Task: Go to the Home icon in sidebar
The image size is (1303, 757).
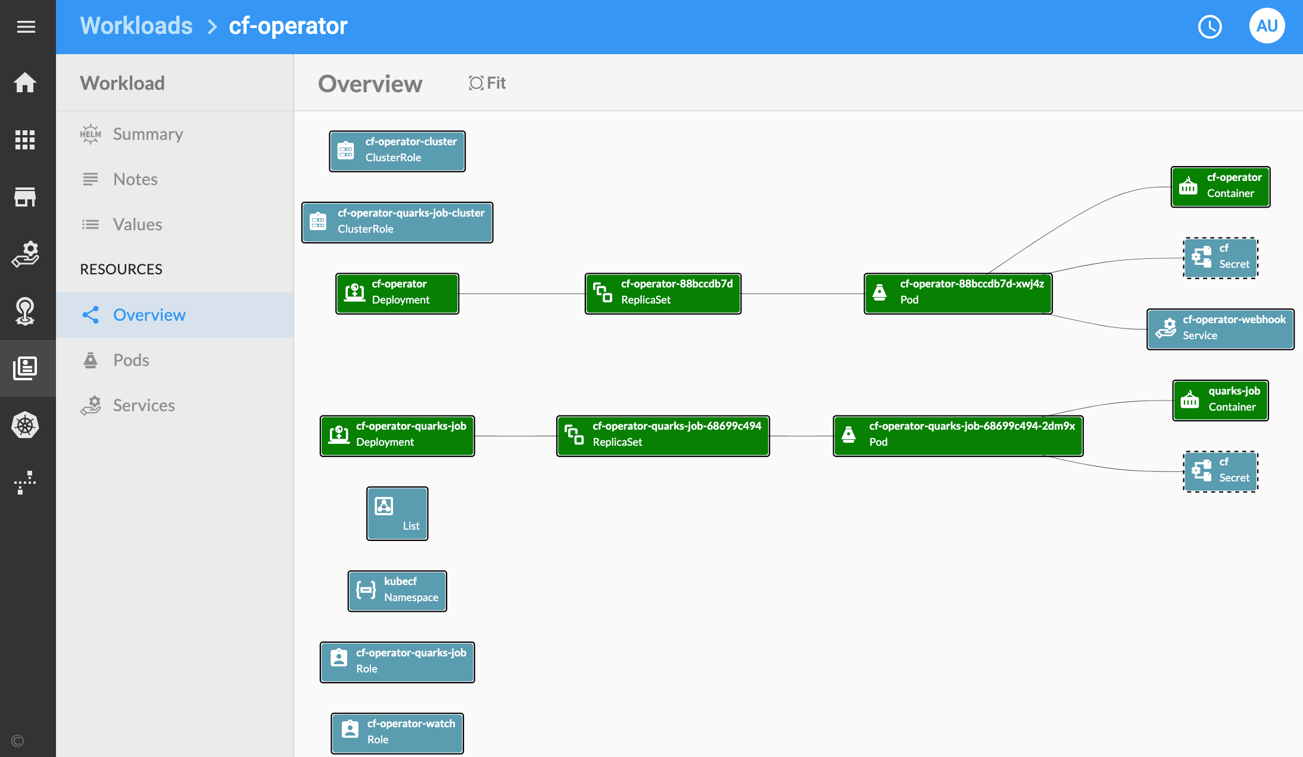Action: 25,82
